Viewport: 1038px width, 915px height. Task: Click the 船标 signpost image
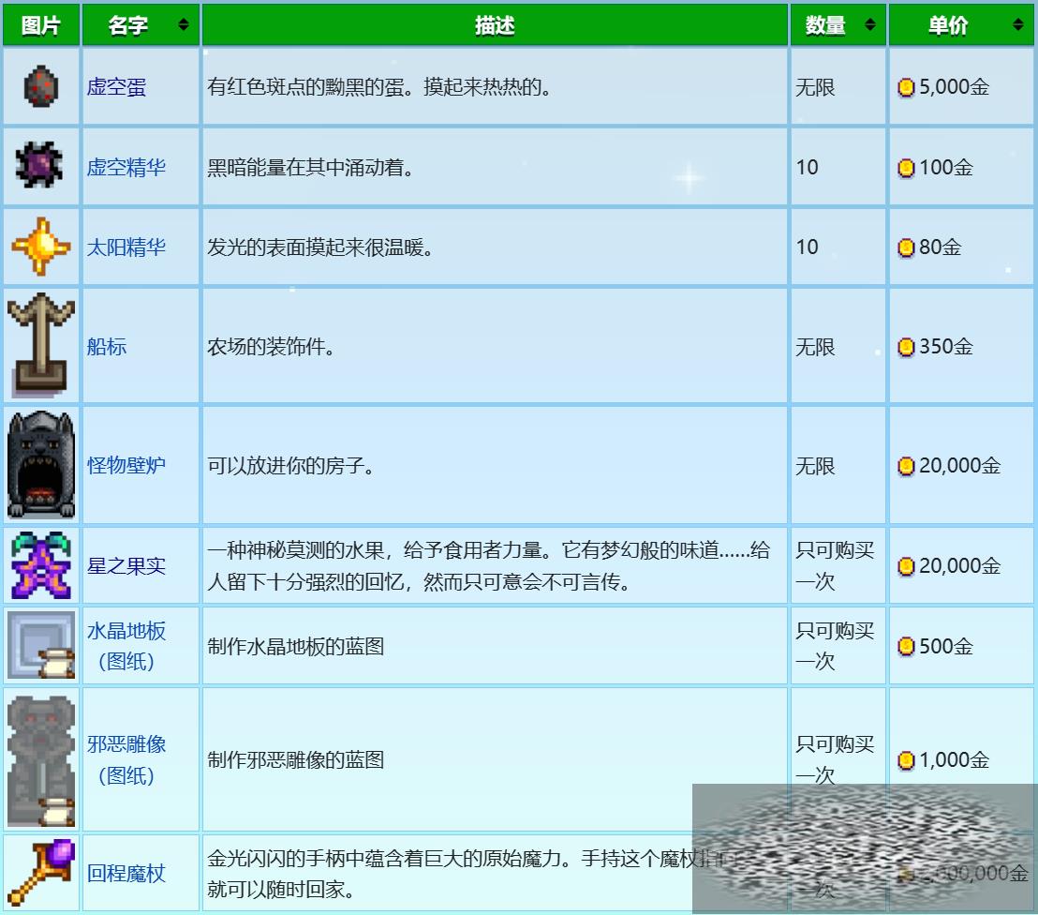[x=41, y=345]
